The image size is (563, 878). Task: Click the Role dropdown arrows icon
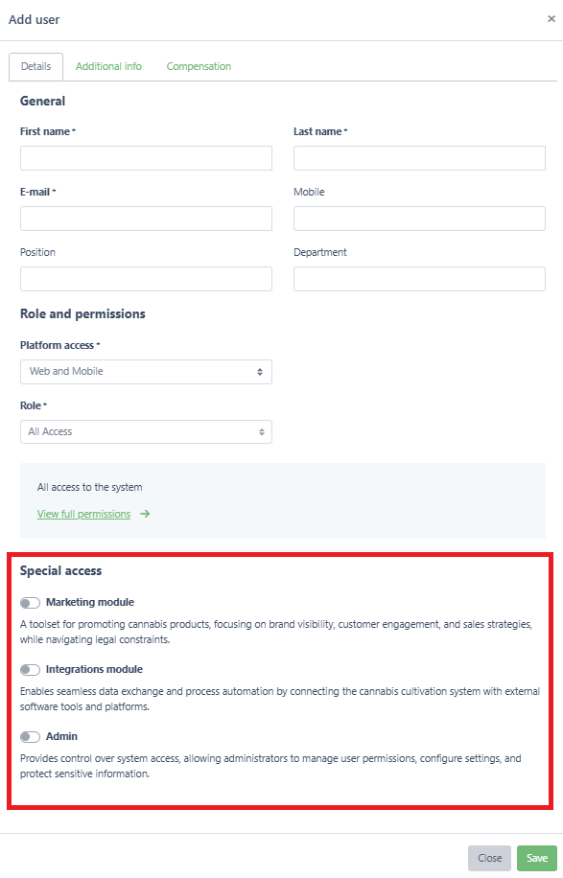[x=261, y=431]
